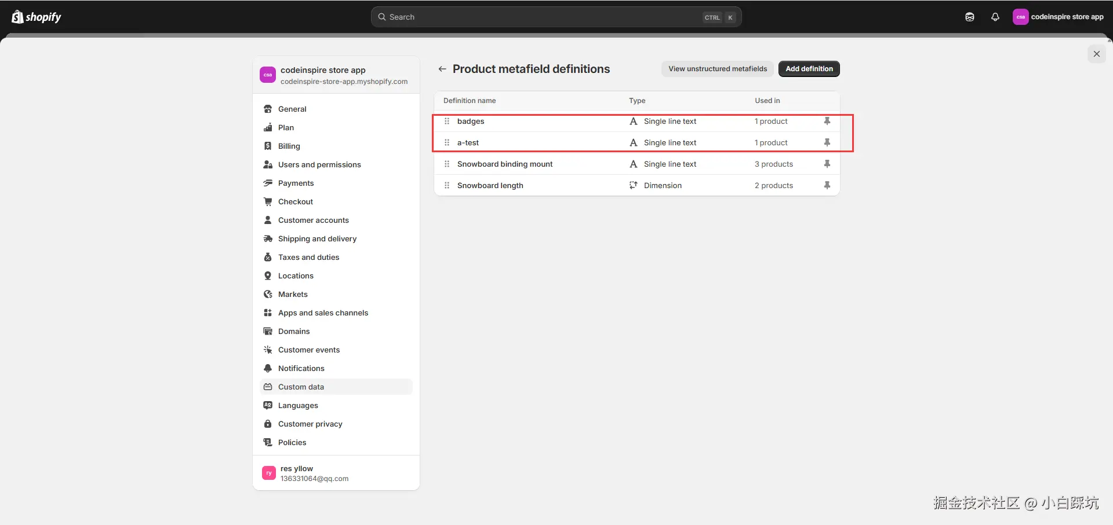Open the codeinspire store app account menu
Screen dimensions: 1113x525
(1059, 17)
